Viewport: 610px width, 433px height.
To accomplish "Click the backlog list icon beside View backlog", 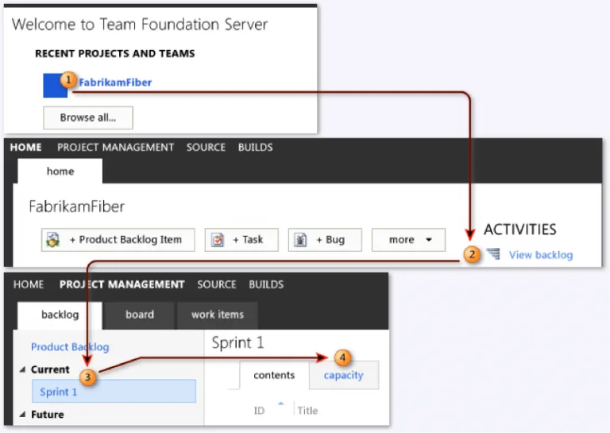I will click(493, 254).
